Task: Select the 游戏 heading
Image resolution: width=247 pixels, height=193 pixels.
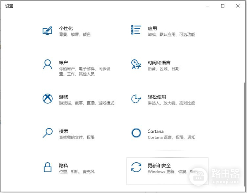Action: pyautogui.click(x=63, y=97)
